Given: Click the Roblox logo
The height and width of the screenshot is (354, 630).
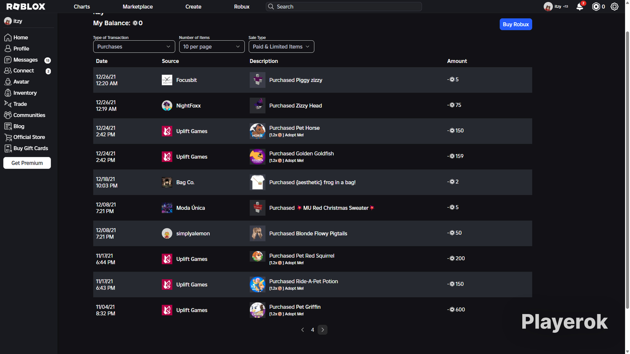Looking at the screenshot, I should (x=26, y=6).
